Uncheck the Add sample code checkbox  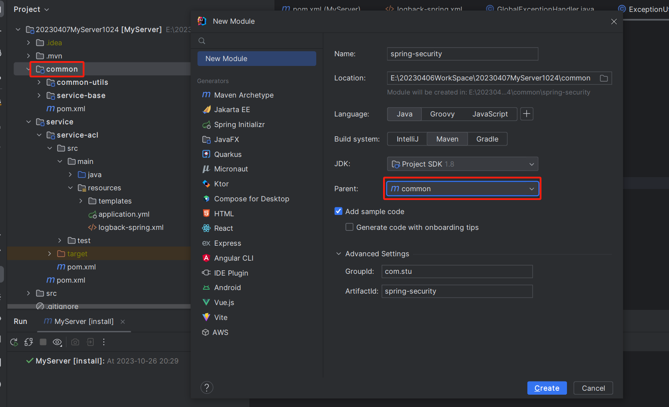click(x=338, y=211)
